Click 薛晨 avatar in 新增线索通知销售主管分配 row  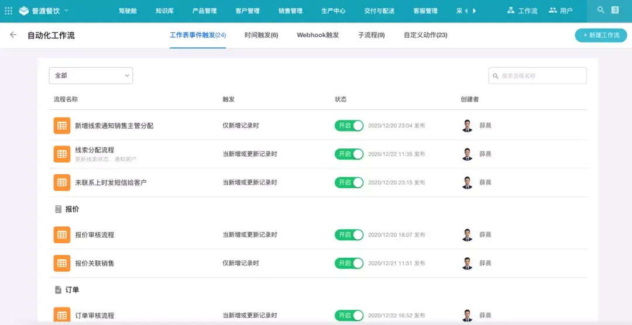point(467,126)
